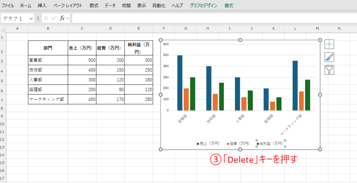Click the green マーケティング部 bar in chart
Screen dimensions: 357x183
[308, 95]
